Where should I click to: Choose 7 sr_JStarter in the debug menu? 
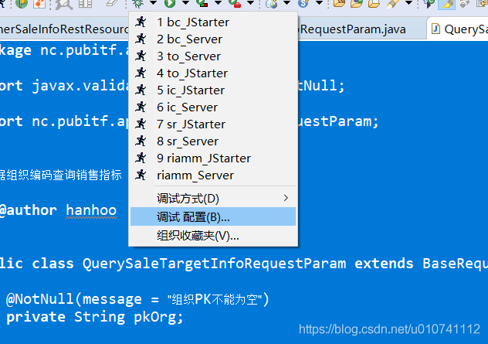pyautogui.click(x=191, y=124)
